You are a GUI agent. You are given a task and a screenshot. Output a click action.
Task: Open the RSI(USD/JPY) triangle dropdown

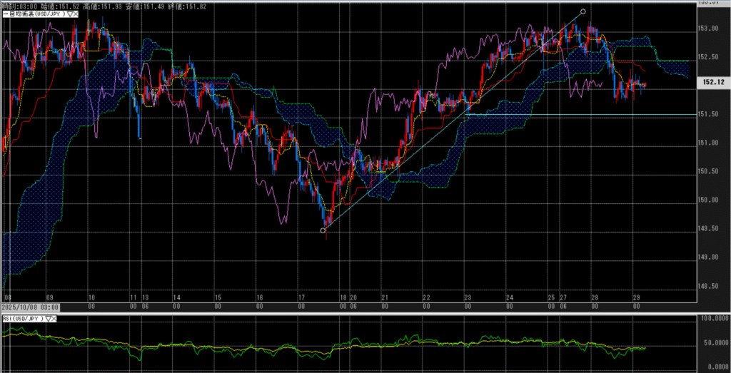click(47, 318)
